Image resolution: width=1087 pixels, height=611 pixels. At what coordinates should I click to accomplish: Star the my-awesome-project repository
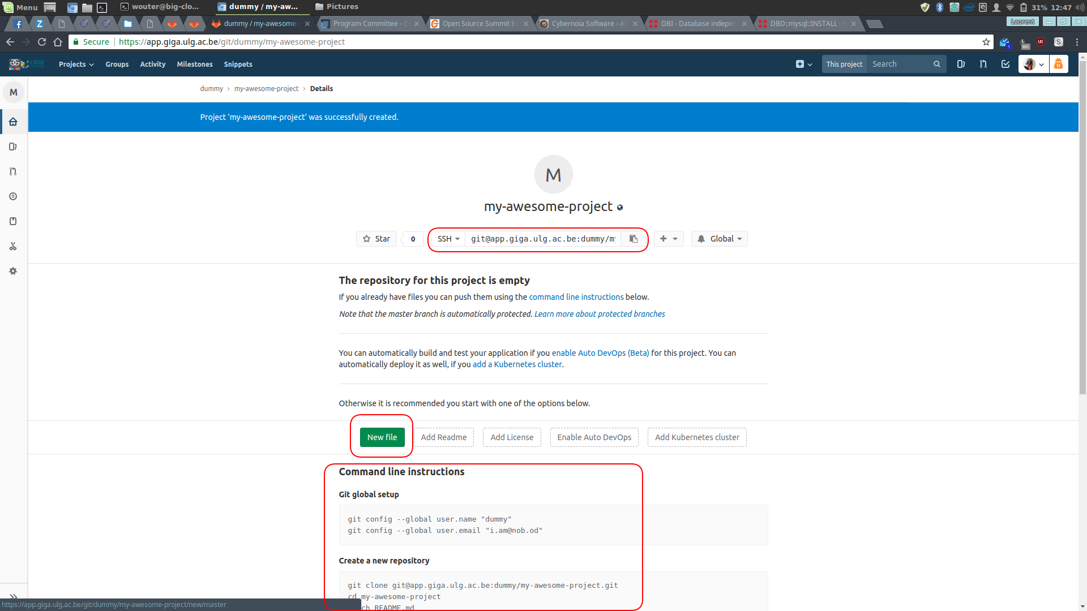click(376, 239)
